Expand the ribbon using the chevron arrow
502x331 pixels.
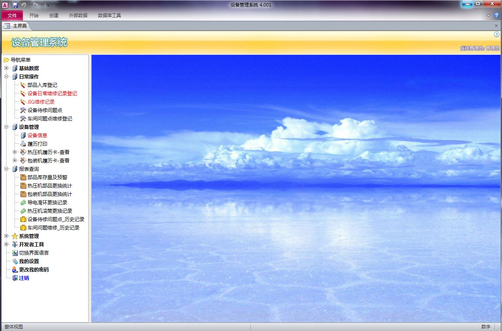(488, 15)
